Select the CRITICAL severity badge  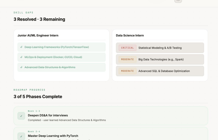pos(127,48)
